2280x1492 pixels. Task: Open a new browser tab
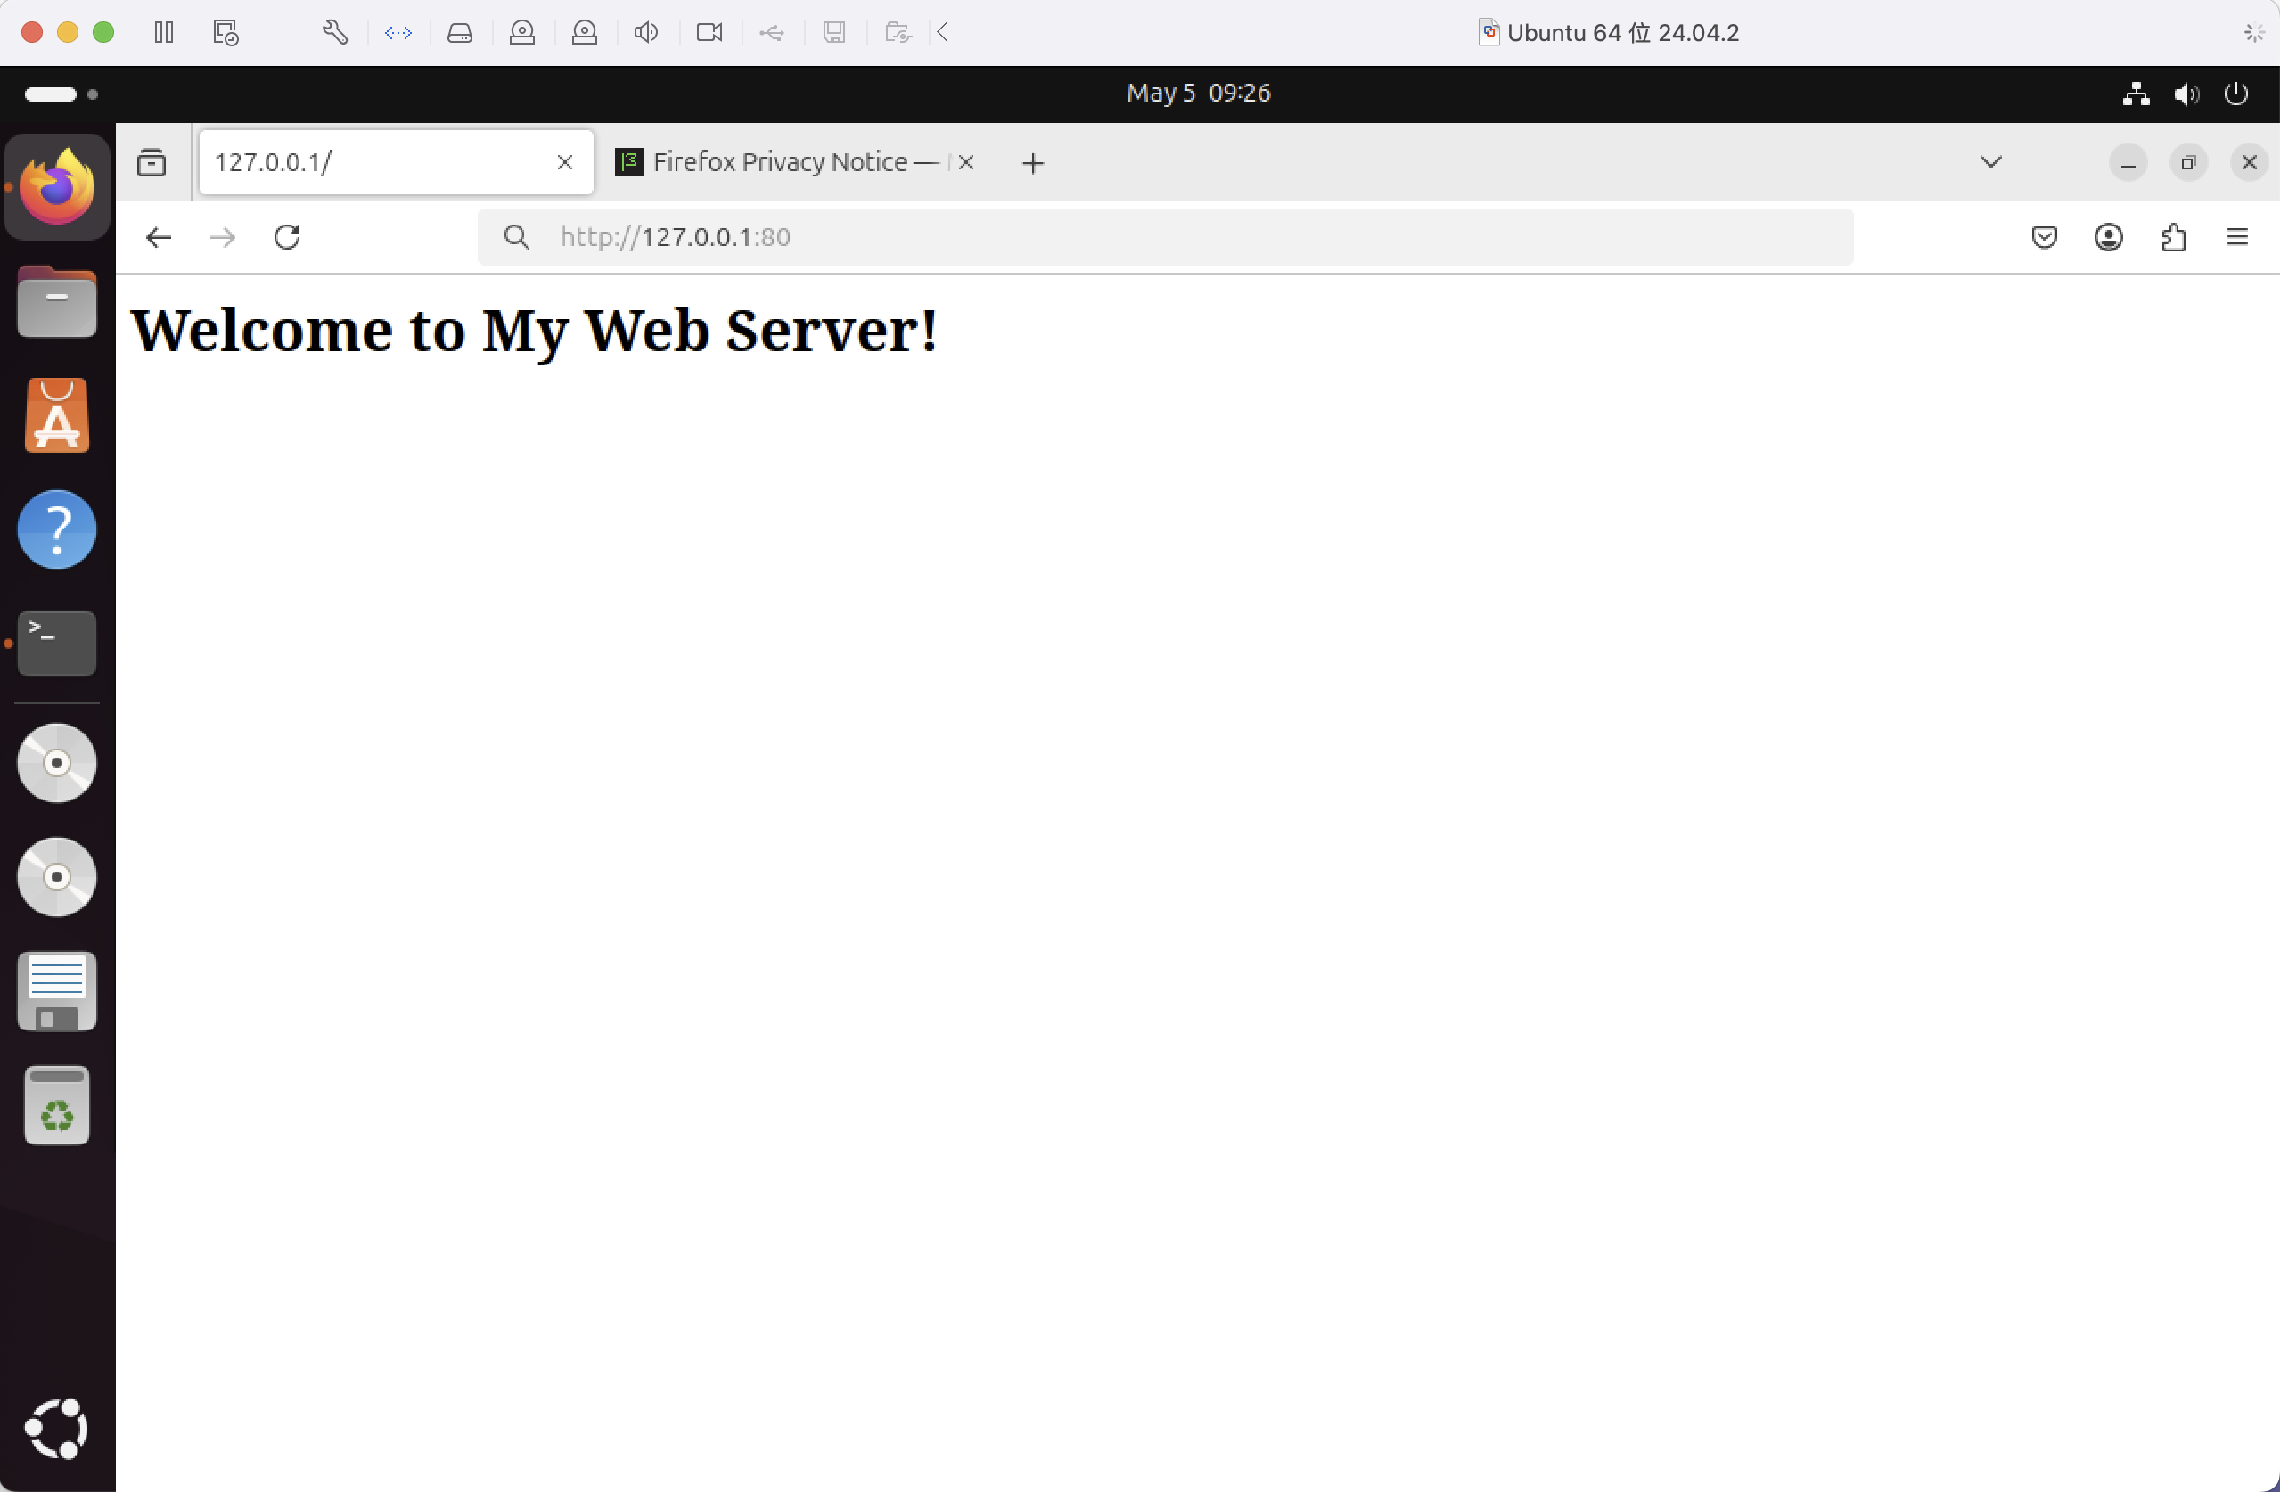point(1032,163)
